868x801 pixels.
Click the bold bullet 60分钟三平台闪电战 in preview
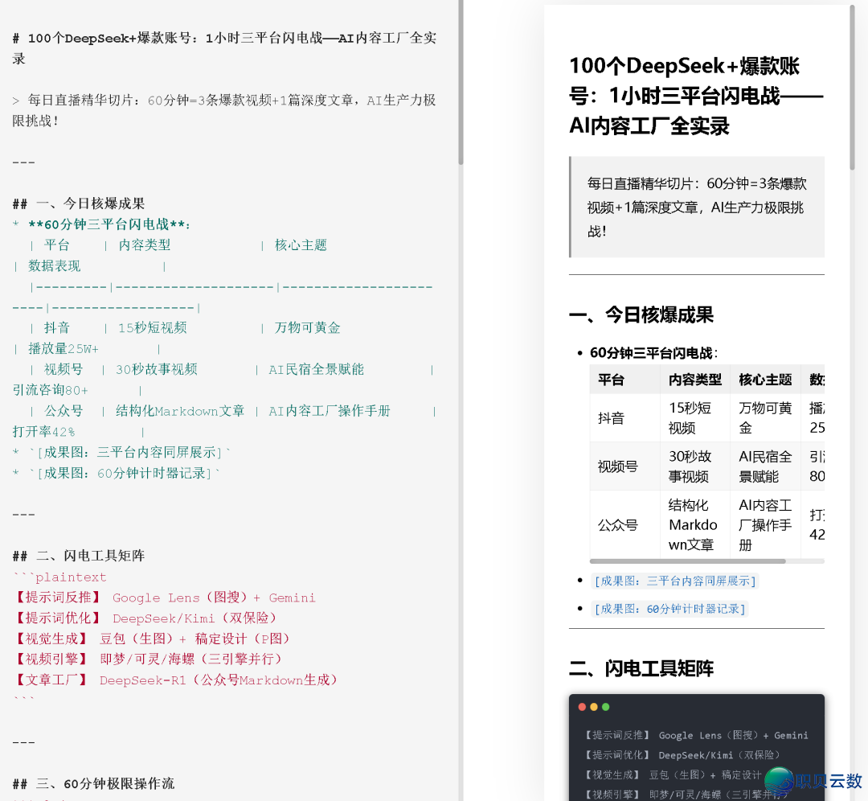[x=653, y=353]
